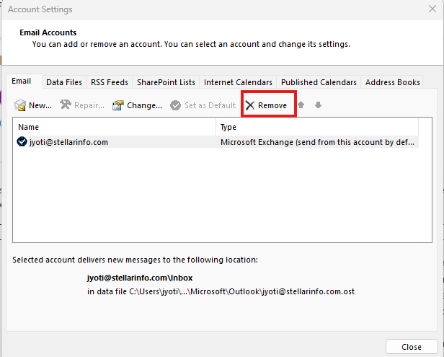444x357 pixels.
Task: Go to the SharePoint Lists tab
Action: pos(165,83)
